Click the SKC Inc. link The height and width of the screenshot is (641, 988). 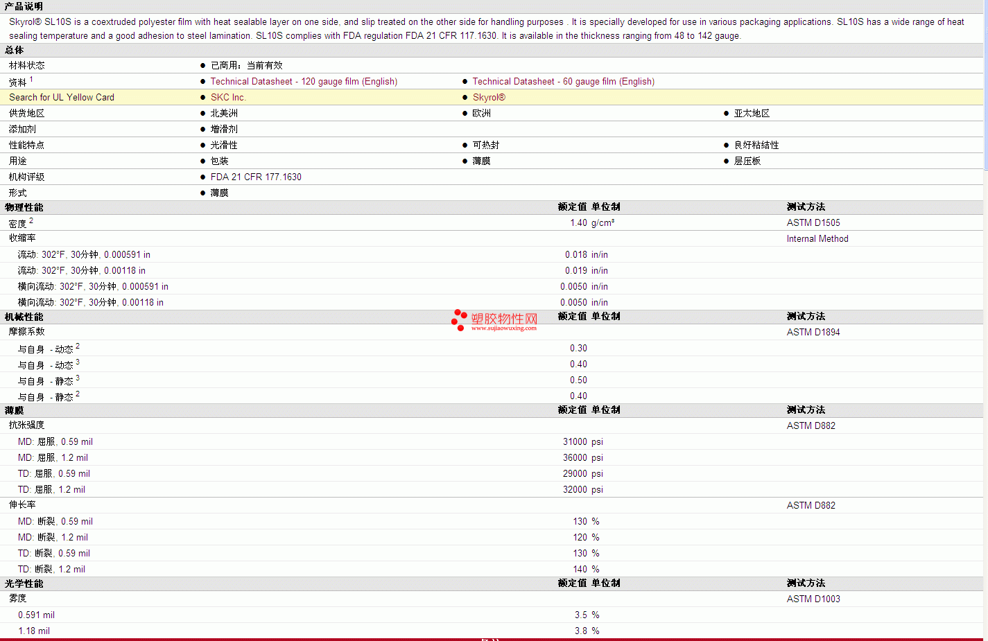228,97
